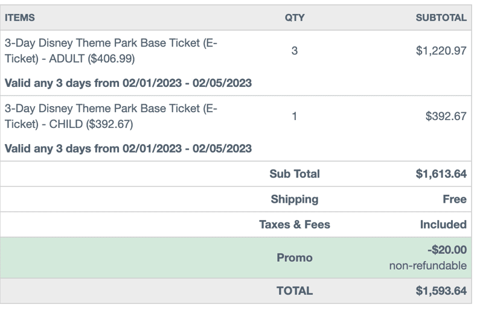Click the Free shipping value
The height and width of the screenshot is (310, 483).
[x=454, y=199]
